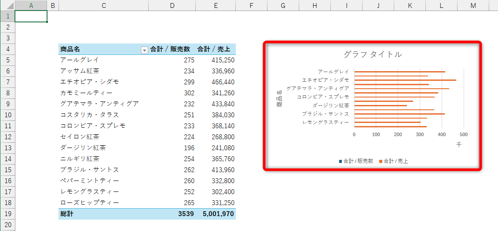Click the orange bar for エチオピア・シダモ
This screenshot has width=498, height=231.
click(405, 80)
